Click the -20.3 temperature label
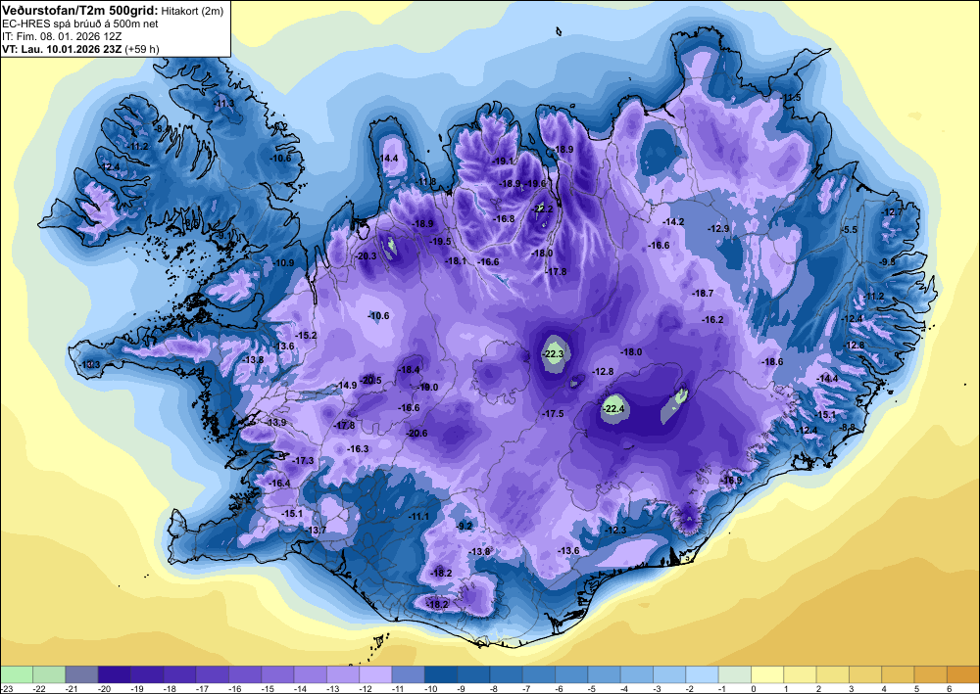 tap(367, 255)
